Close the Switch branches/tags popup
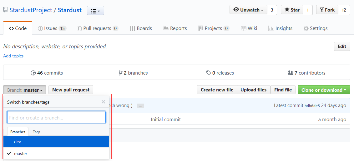 [x=104, y=102]
